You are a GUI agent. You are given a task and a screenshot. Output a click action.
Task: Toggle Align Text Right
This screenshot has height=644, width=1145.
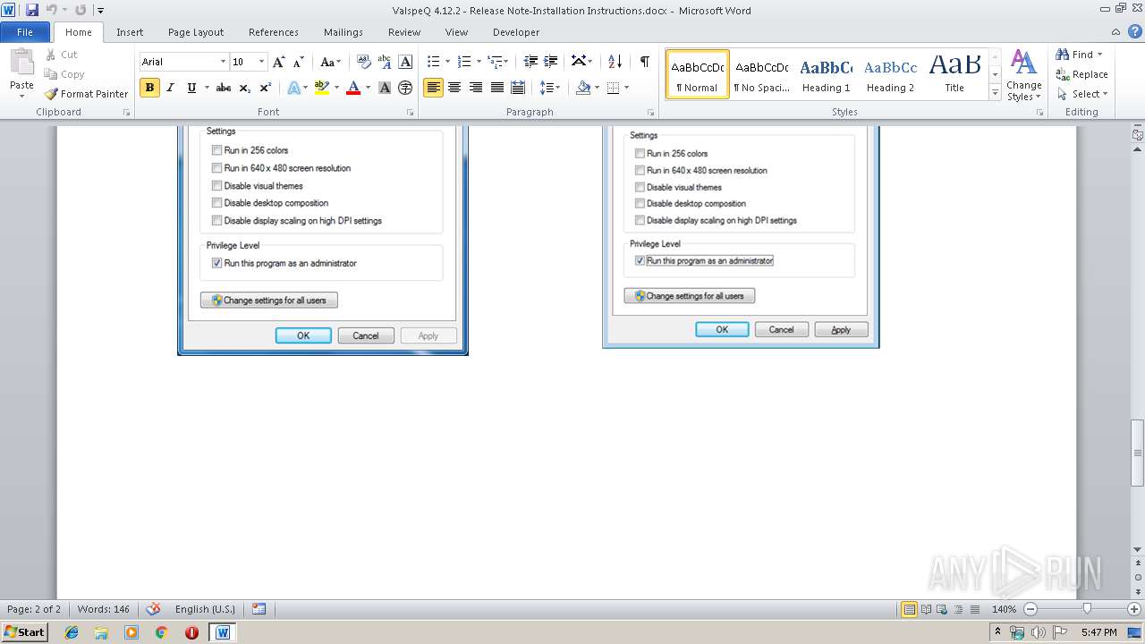(475, 88)
